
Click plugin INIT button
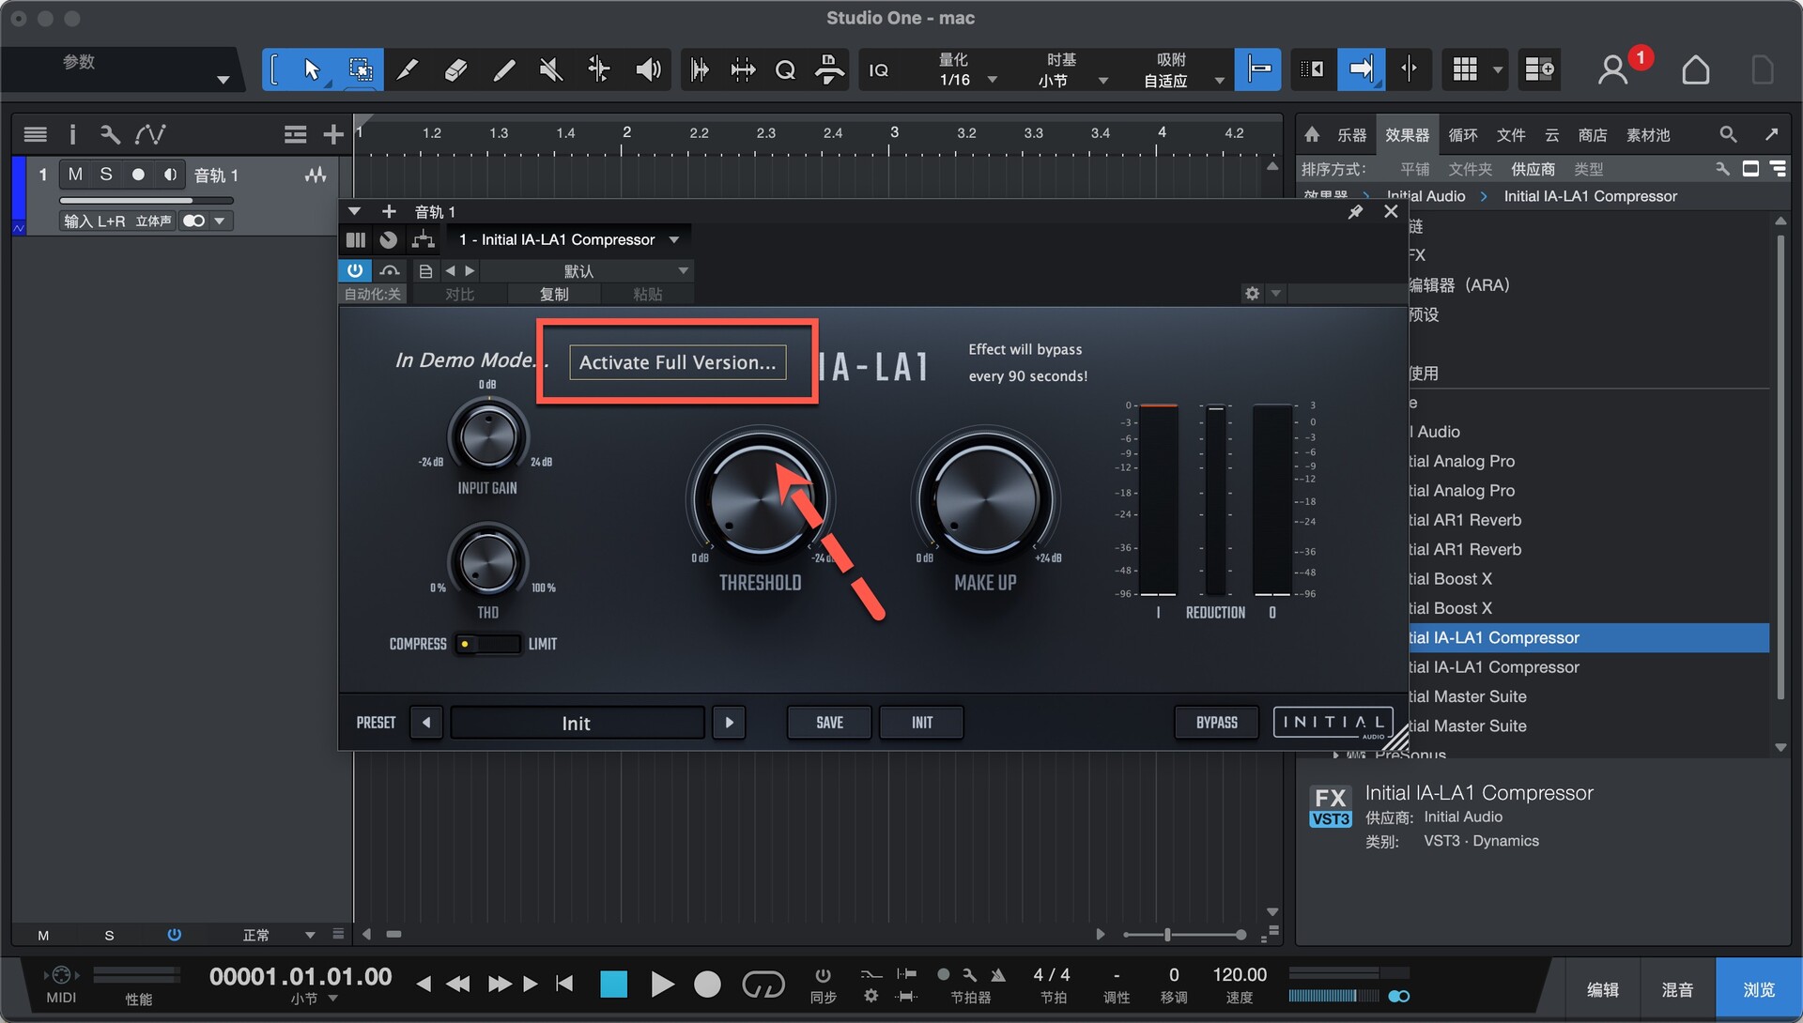(921, 723)
